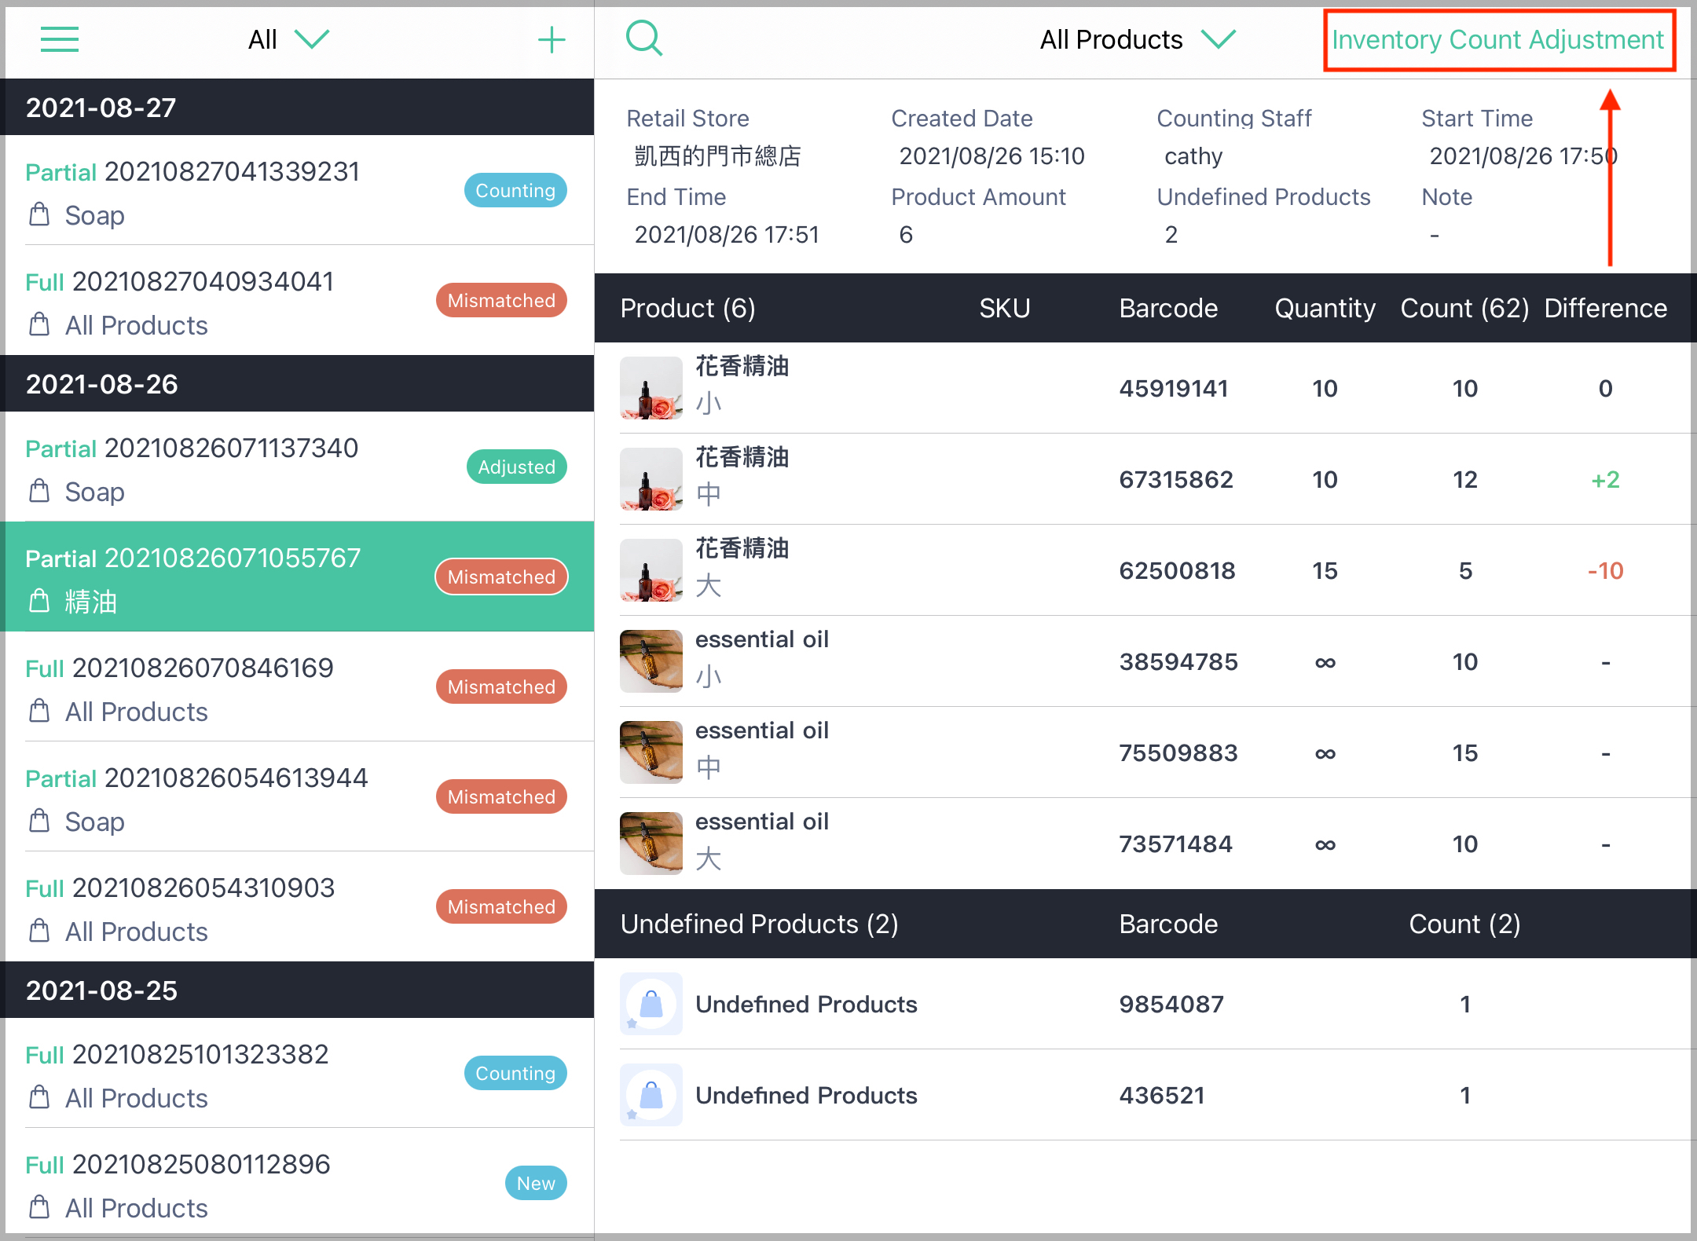Click the Counting badge on 20210827041339231

[515, 190]
